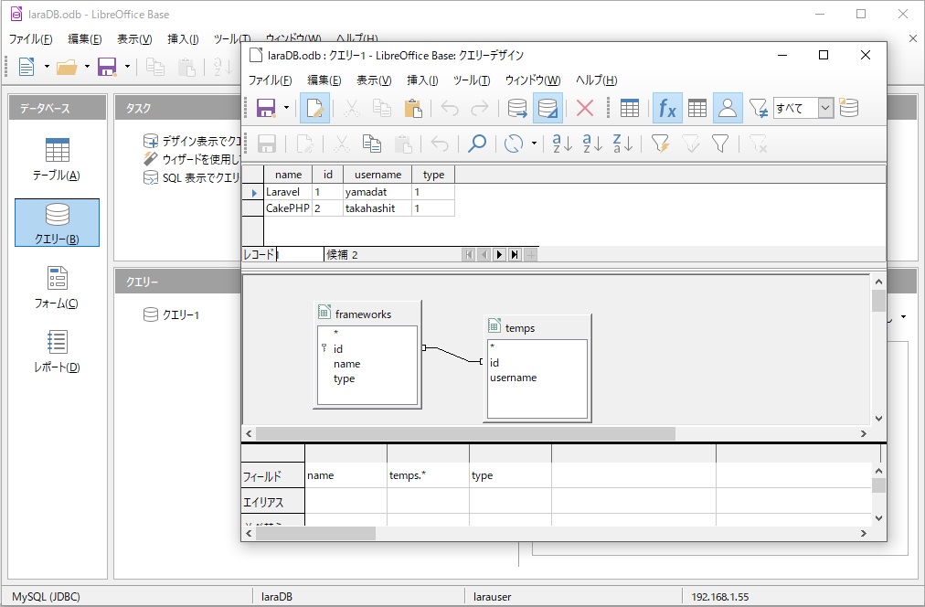This screenshot has width=925, height=607.
Task: Click the Save icon in query designer toolbar
Action: [266, 109]
